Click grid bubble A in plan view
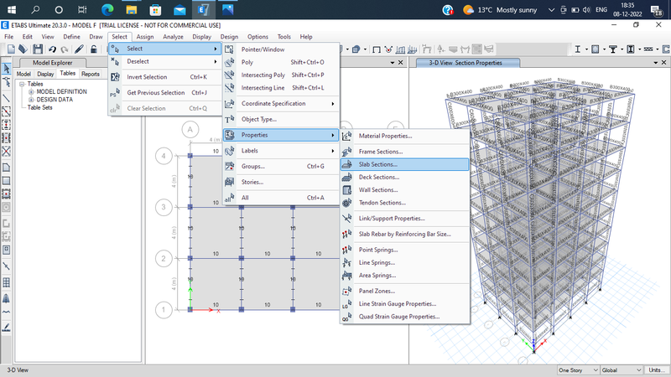This screenshot has height=377, width=671. tap(190, 130)
